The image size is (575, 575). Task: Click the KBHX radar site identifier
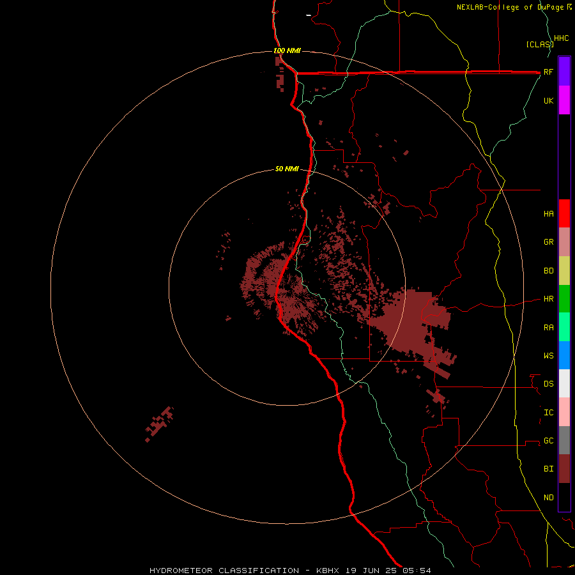coord(328,571)
